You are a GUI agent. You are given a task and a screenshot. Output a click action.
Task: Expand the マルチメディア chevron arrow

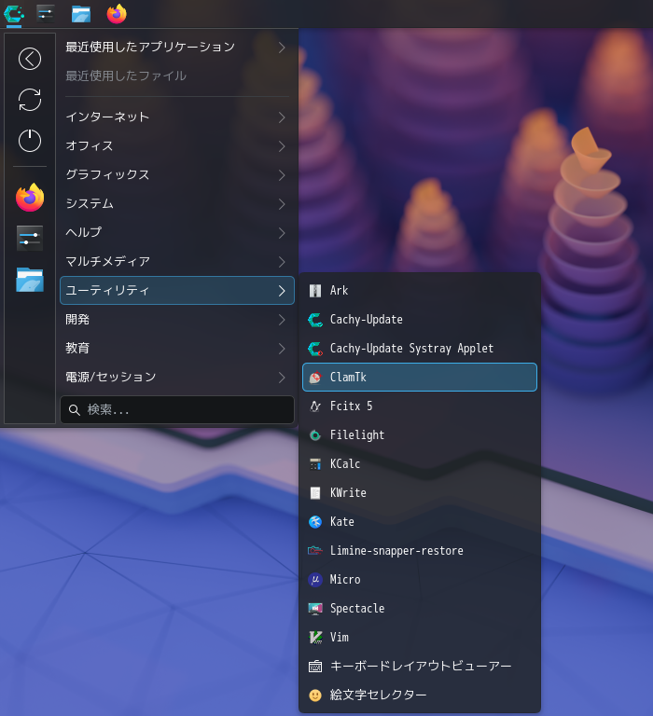click(x=282, y=262)
